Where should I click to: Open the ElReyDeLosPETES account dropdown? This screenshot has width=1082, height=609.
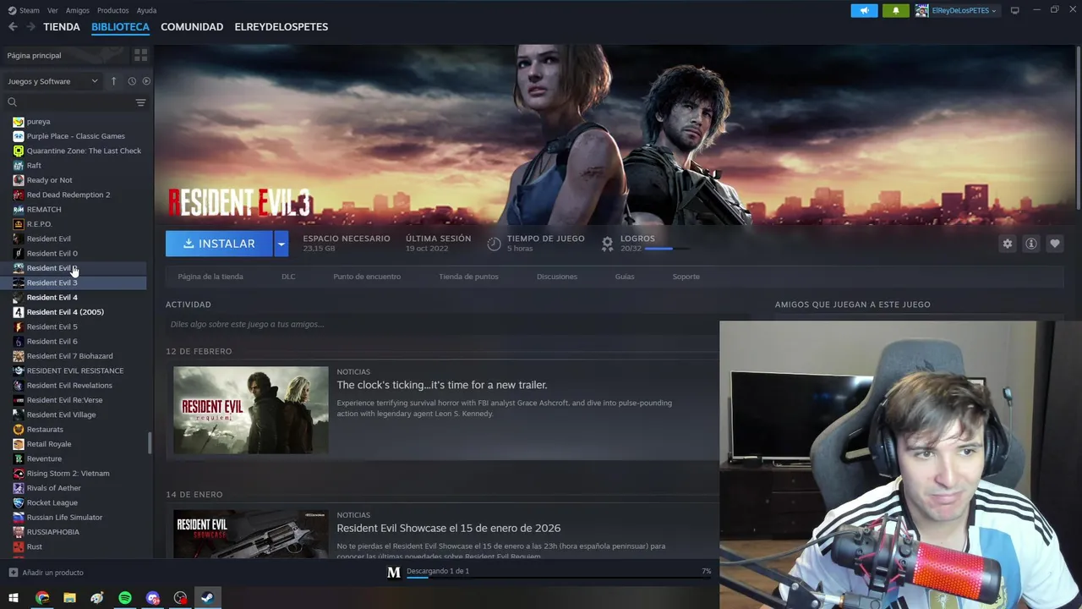click(x=957, y=10)
